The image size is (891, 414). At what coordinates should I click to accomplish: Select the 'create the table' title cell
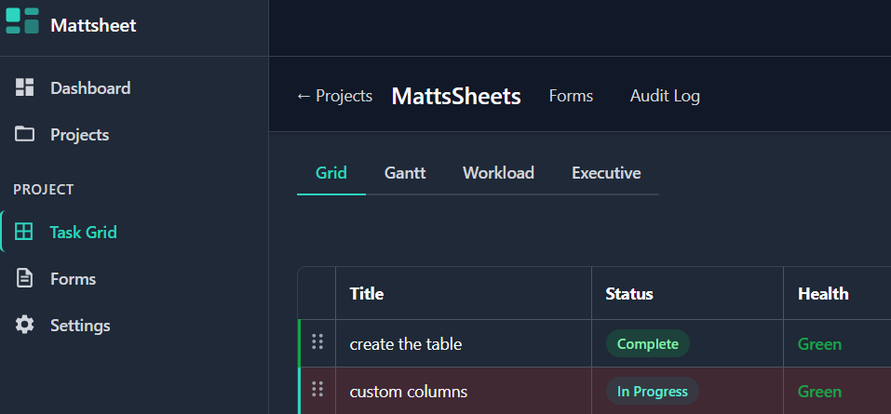click(463, 343)
